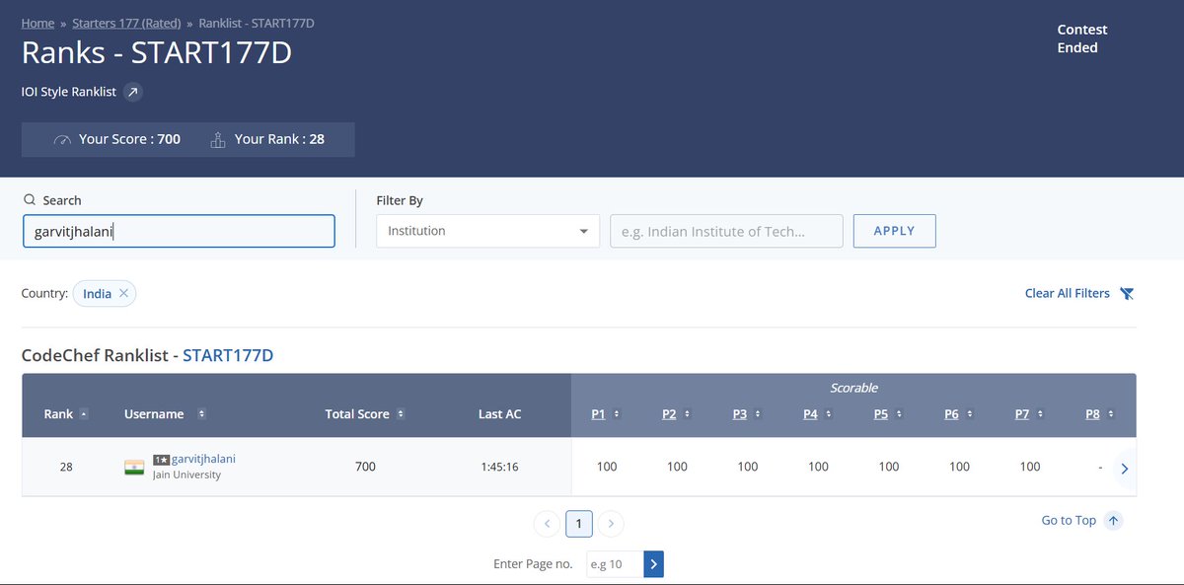Open the Home breadcrumb link
The width and height of the screenshot is (1184, 585).
click(x=37, y=23)
